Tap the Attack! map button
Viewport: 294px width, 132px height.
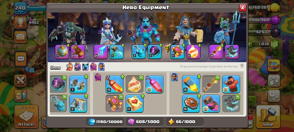point(26,117)
